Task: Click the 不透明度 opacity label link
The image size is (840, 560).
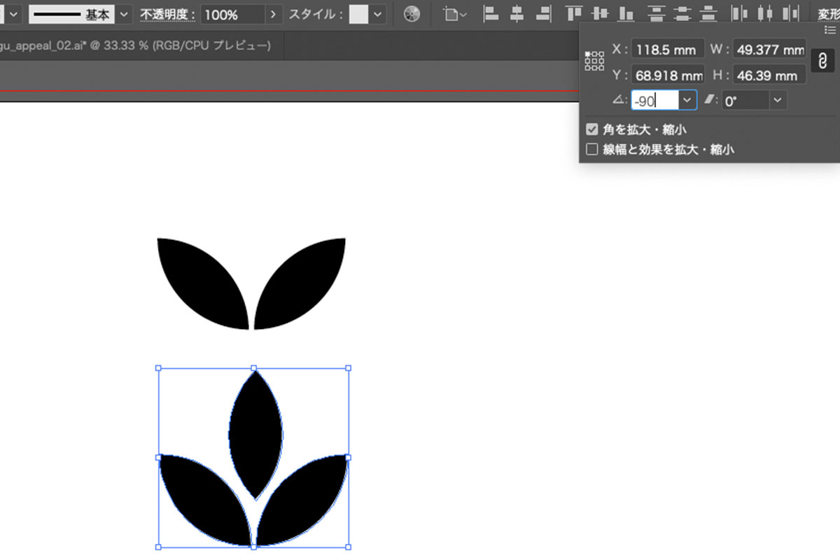Action: (x=167, y=15)
